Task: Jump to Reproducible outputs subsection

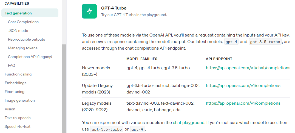Action: click(x=26, y=39)
